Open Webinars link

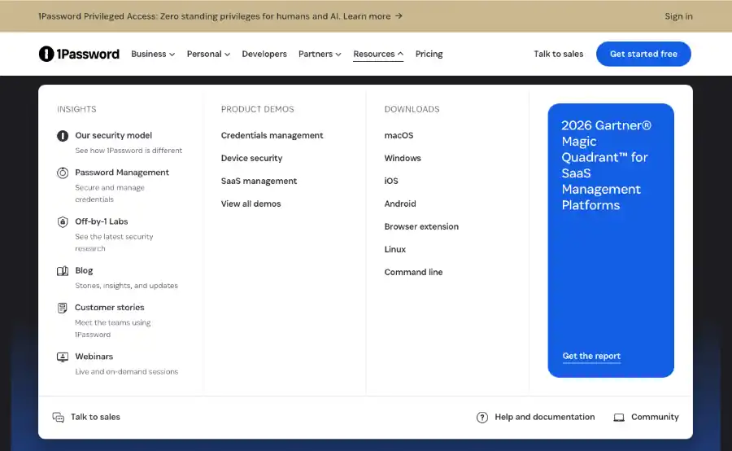click(x=94, y=357)
